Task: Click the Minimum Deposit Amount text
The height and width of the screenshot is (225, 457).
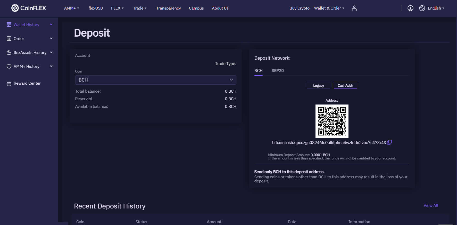Action: 299,155
